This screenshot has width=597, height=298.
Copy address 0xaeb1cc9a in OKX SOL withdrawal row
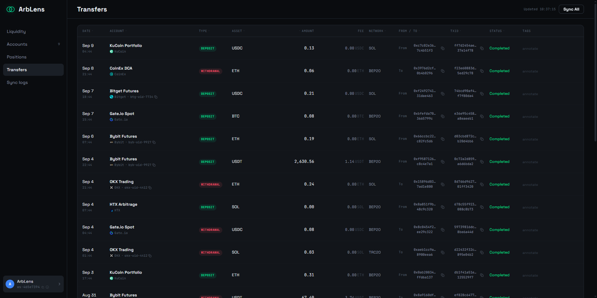pyautogui.click(x=442, y=253)
